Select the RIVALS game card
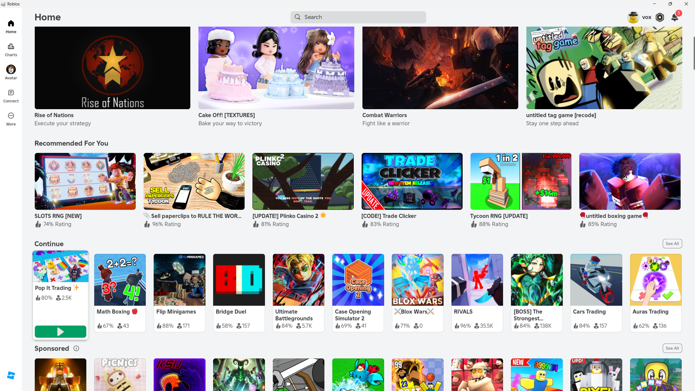The image size is (695, 391). click(x=477, y=293)
